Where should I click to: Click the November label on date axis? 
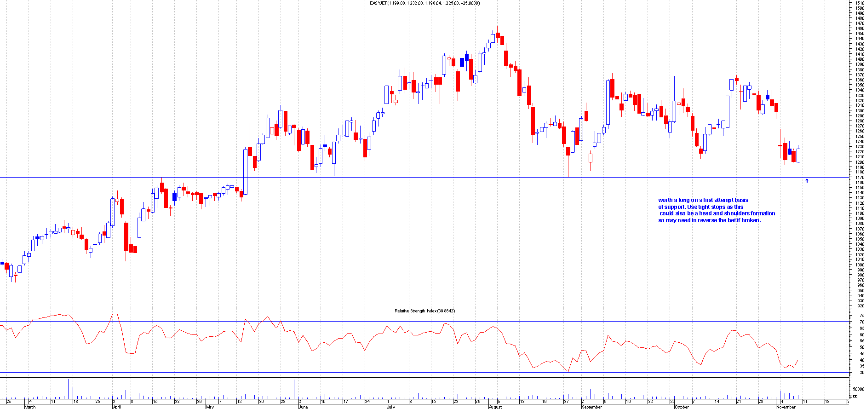click(786, 407)
